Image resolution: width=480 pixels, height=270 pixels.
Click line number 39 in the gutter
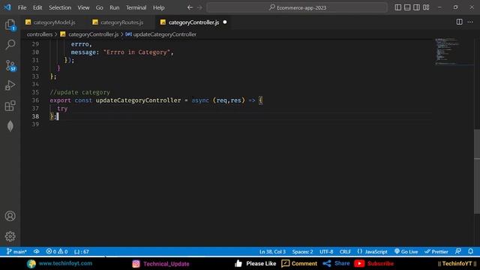pyautogui.click(x=35, y=124)
